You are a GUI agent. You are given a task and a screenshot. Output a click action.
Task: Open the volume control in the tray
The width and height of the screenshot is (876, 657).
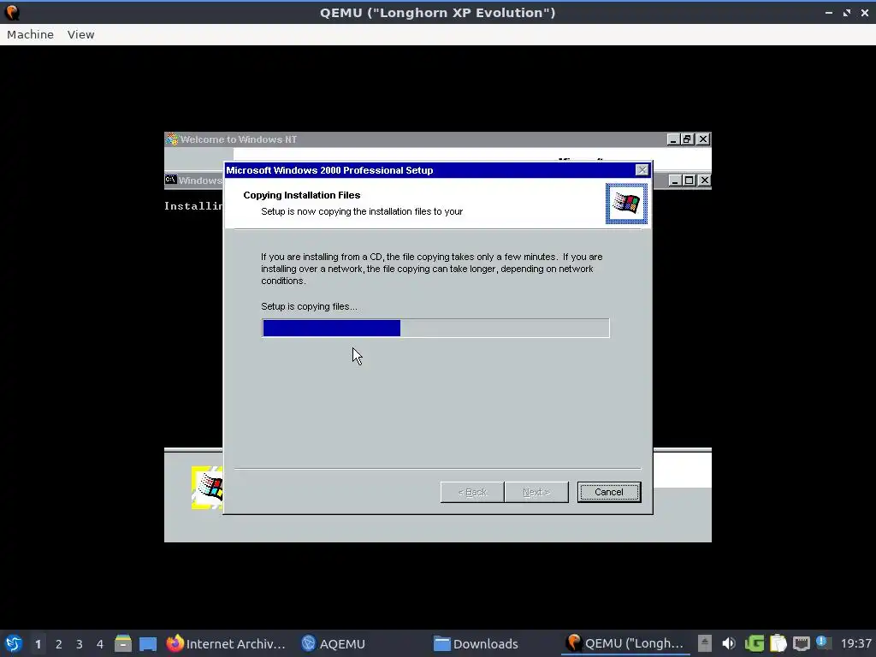(x=729, y=643)
